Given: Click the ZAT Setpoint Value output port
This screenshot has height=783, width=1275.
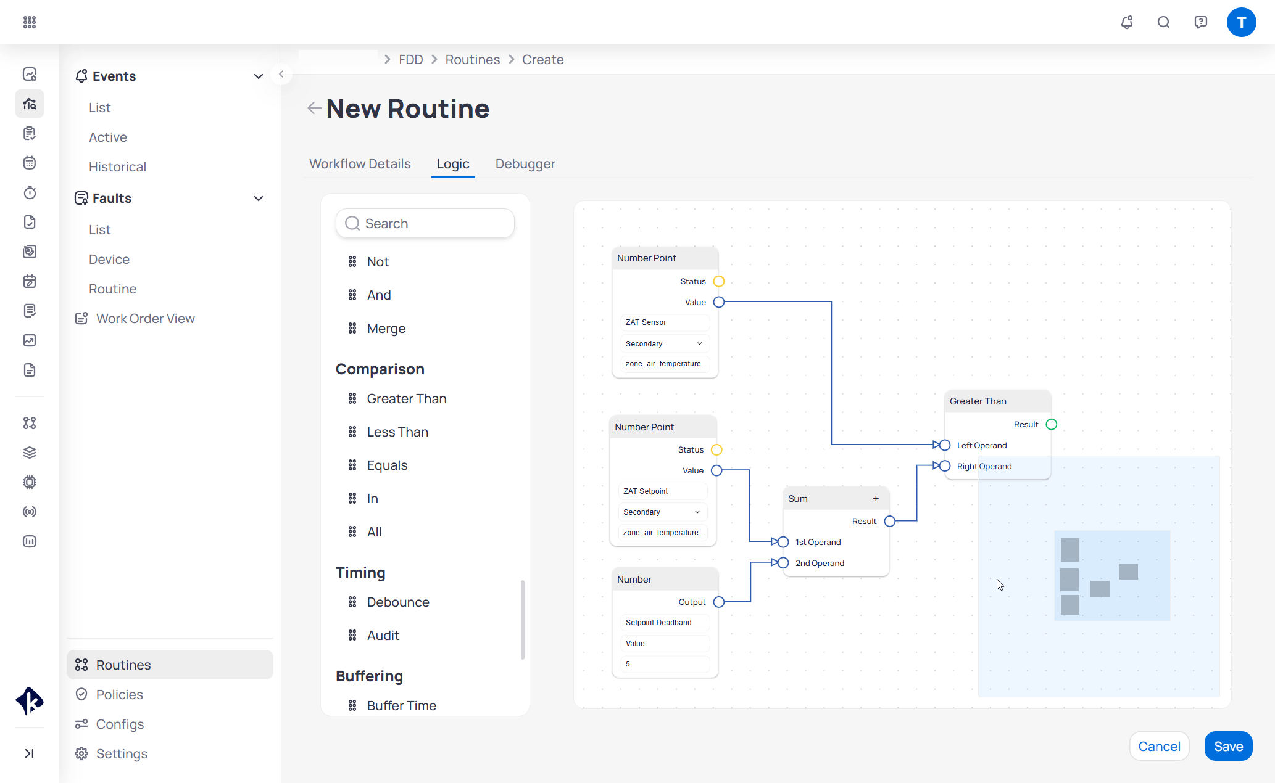Looking at the screenshot, I should [x=716, y=470].
